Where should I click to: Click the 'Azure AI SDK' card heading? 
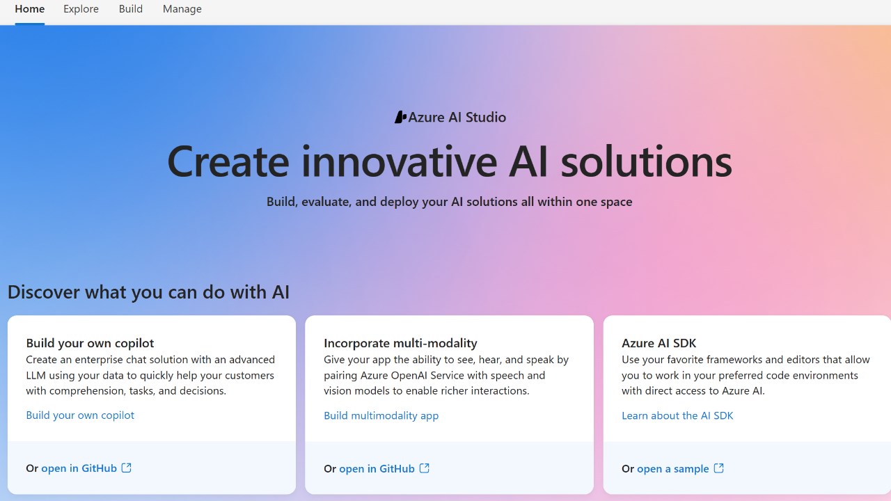coord(659,343)
